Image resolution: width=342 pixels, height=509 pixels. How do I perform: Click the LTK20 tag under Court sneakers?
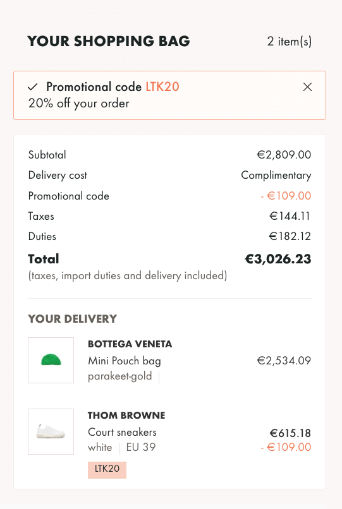coord(107,469)
